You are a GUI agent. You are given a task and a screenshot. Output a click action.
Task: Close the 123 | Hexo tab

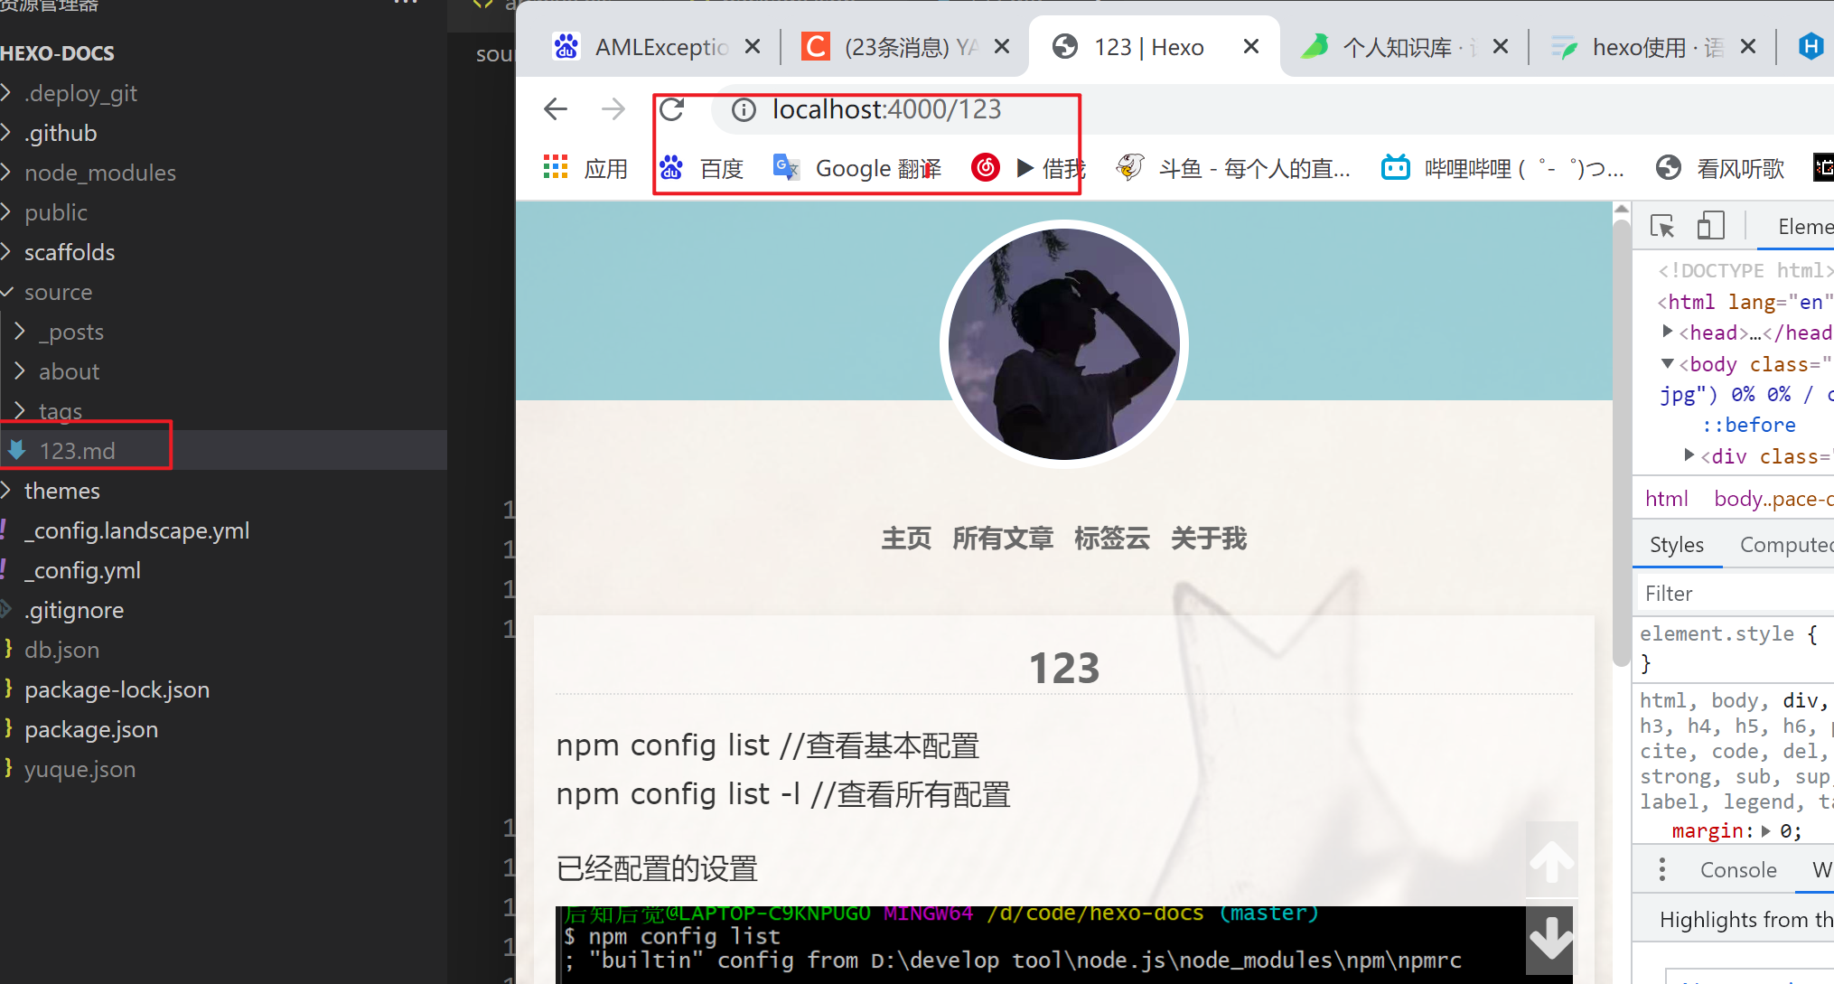pos(1250,46)
